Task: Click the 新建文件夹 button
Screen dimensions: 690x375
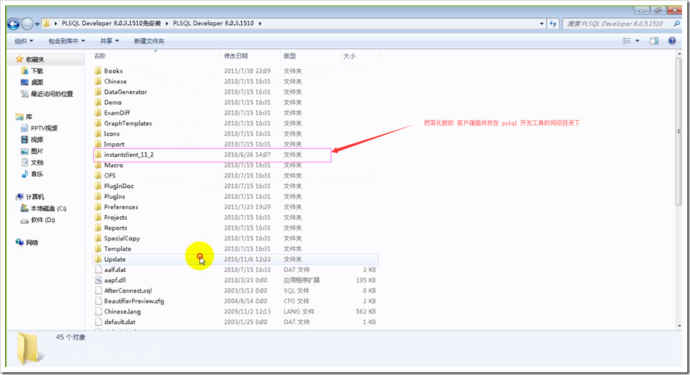Action: click(149, 41)
